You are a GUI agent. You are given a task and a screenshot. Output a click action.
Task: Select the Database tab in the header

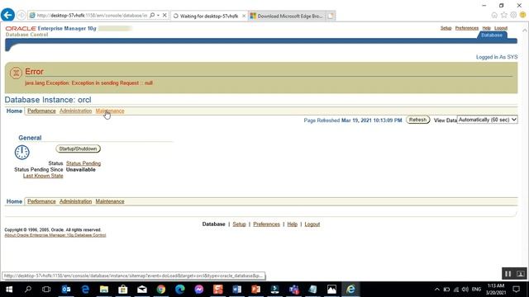pyautogui.click(x=492, y=35)
